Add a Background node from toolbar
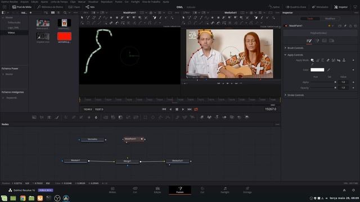This screenshot has width=360, height=202. 34,117
